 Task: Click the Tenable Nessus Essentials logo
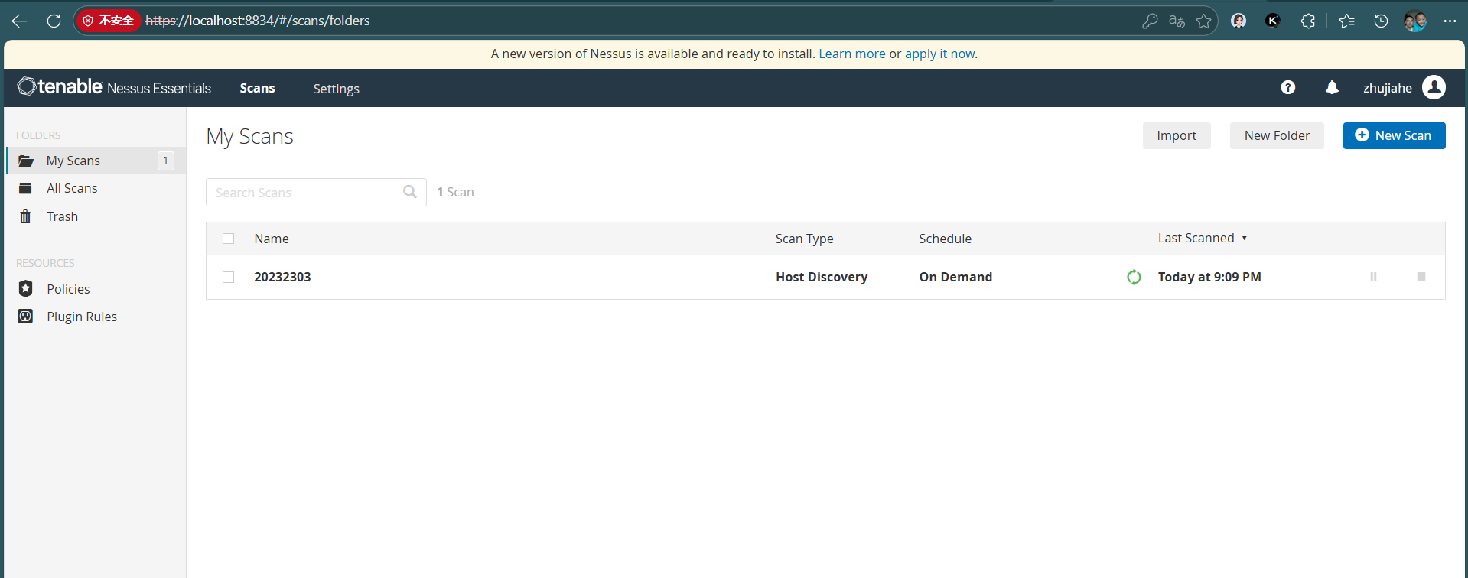[x=114, y=87]
